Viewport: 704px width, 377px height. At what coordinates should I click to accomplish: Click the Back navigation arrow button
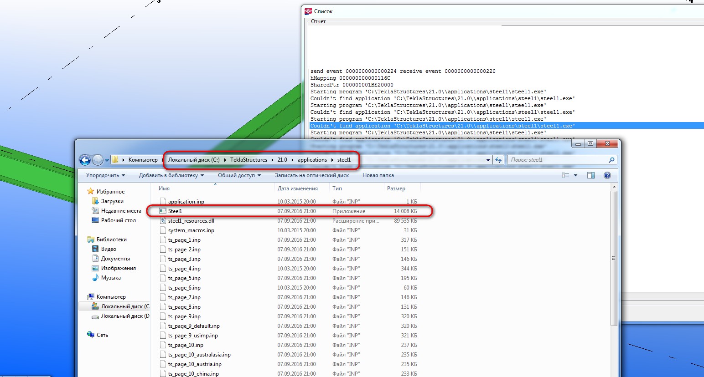[85, 160]
